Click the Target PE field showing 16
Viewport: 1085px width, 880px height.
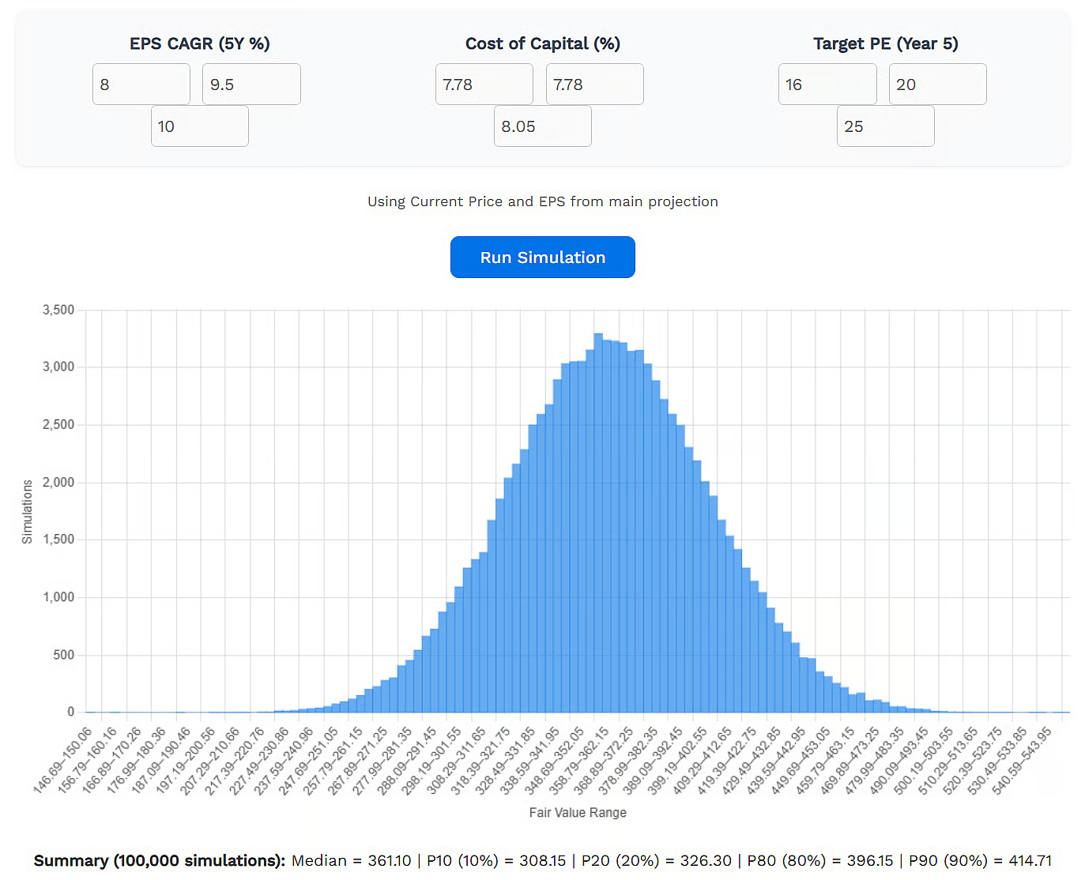tap(827, 85)
